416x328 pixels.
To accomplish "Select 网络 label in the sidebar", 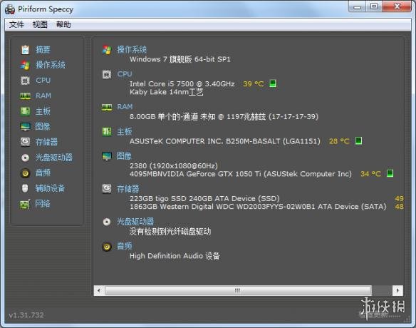I will 43,204.
